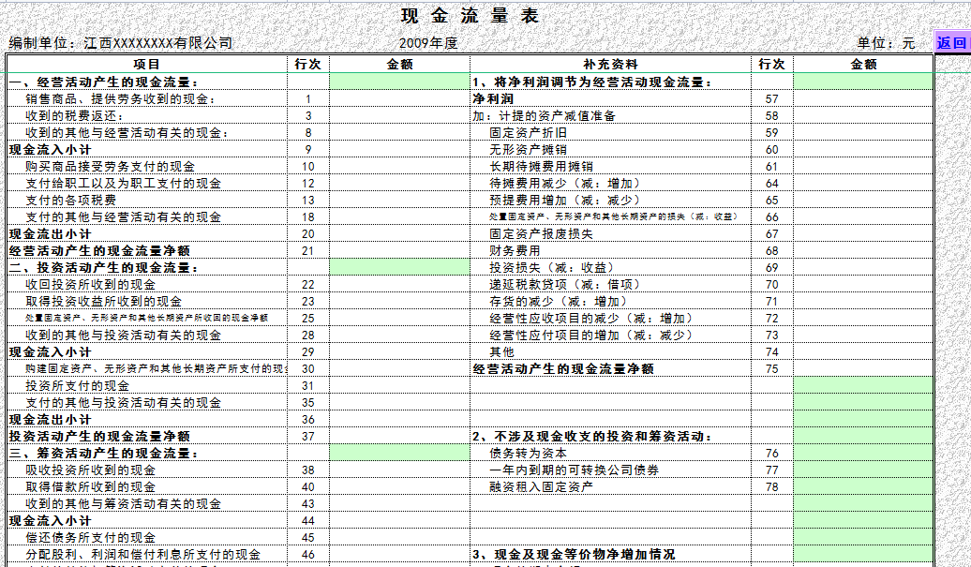
Task: Select 加：计提的资产减值准备 label
Action: [545, 116]
